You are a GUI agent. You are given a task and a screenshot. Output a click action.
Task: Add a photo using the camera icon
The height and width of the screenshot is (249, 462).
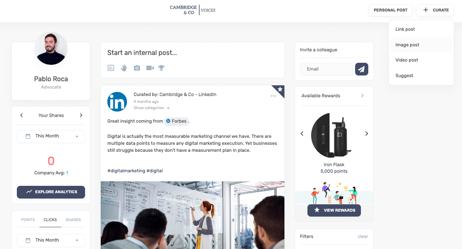point(137,68)
